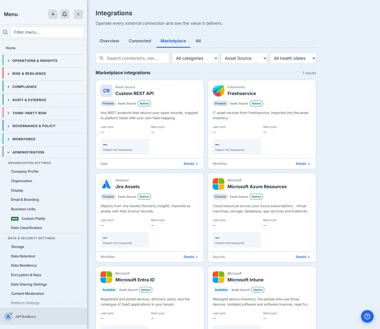The height and width of the screenshot is (329, 380).
Task: Click the Custom REST API CR logo
Action: coord(106,91)
